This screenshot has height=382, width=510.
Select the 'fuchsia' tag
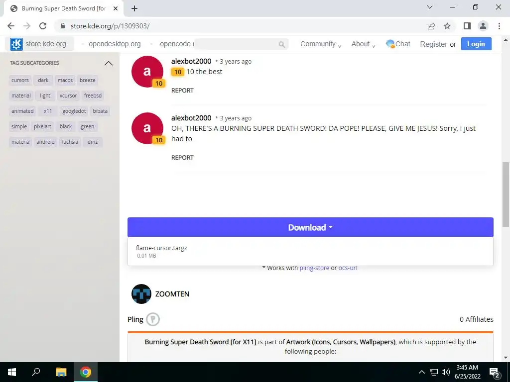(70, 142)
